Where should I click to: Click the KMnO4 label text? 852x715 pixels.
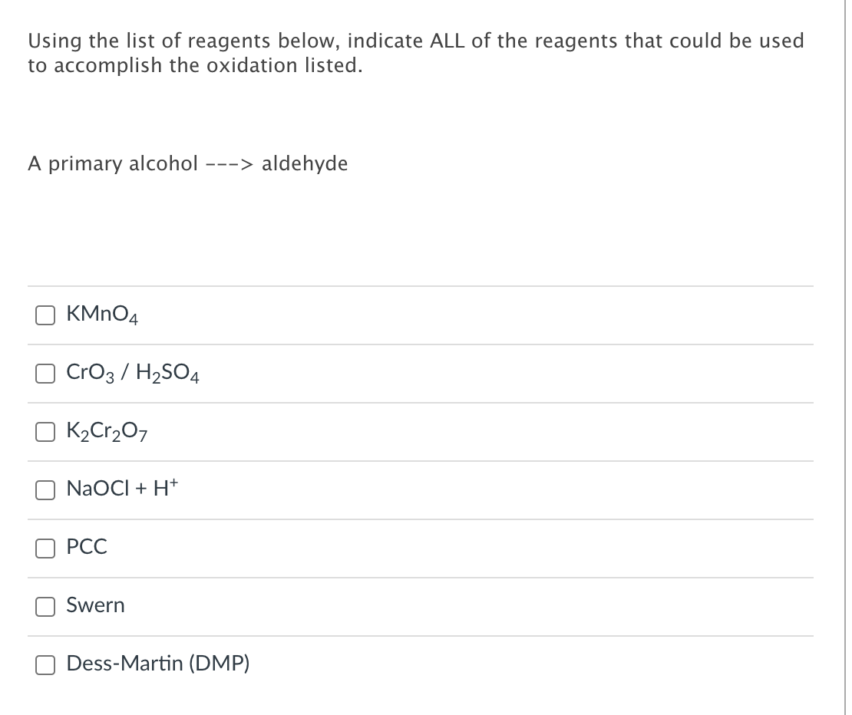[101, 314]
